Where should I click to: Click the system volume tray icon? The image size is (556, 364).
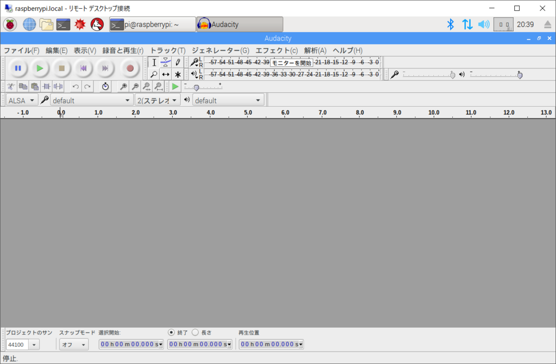coord(484,24)
